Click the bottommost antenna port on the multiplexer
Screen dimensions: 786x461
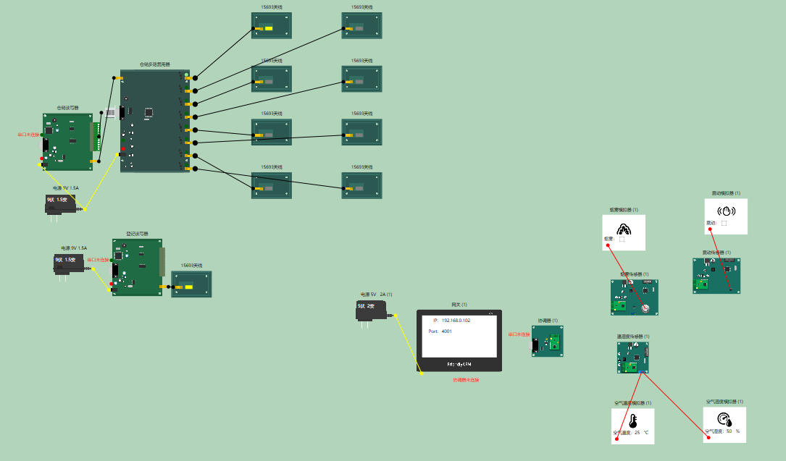click(x=195, y=169)
